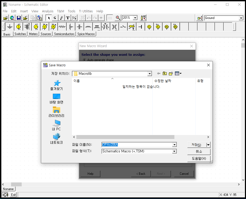The height and width of the screenshot is (199, 246).
Task: Click the Exit button in status bar
Action: pos(13,195)
